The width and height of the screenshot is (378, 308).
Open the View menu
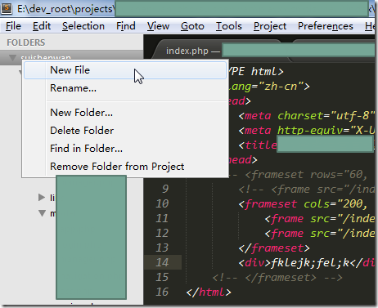(158, 26)
